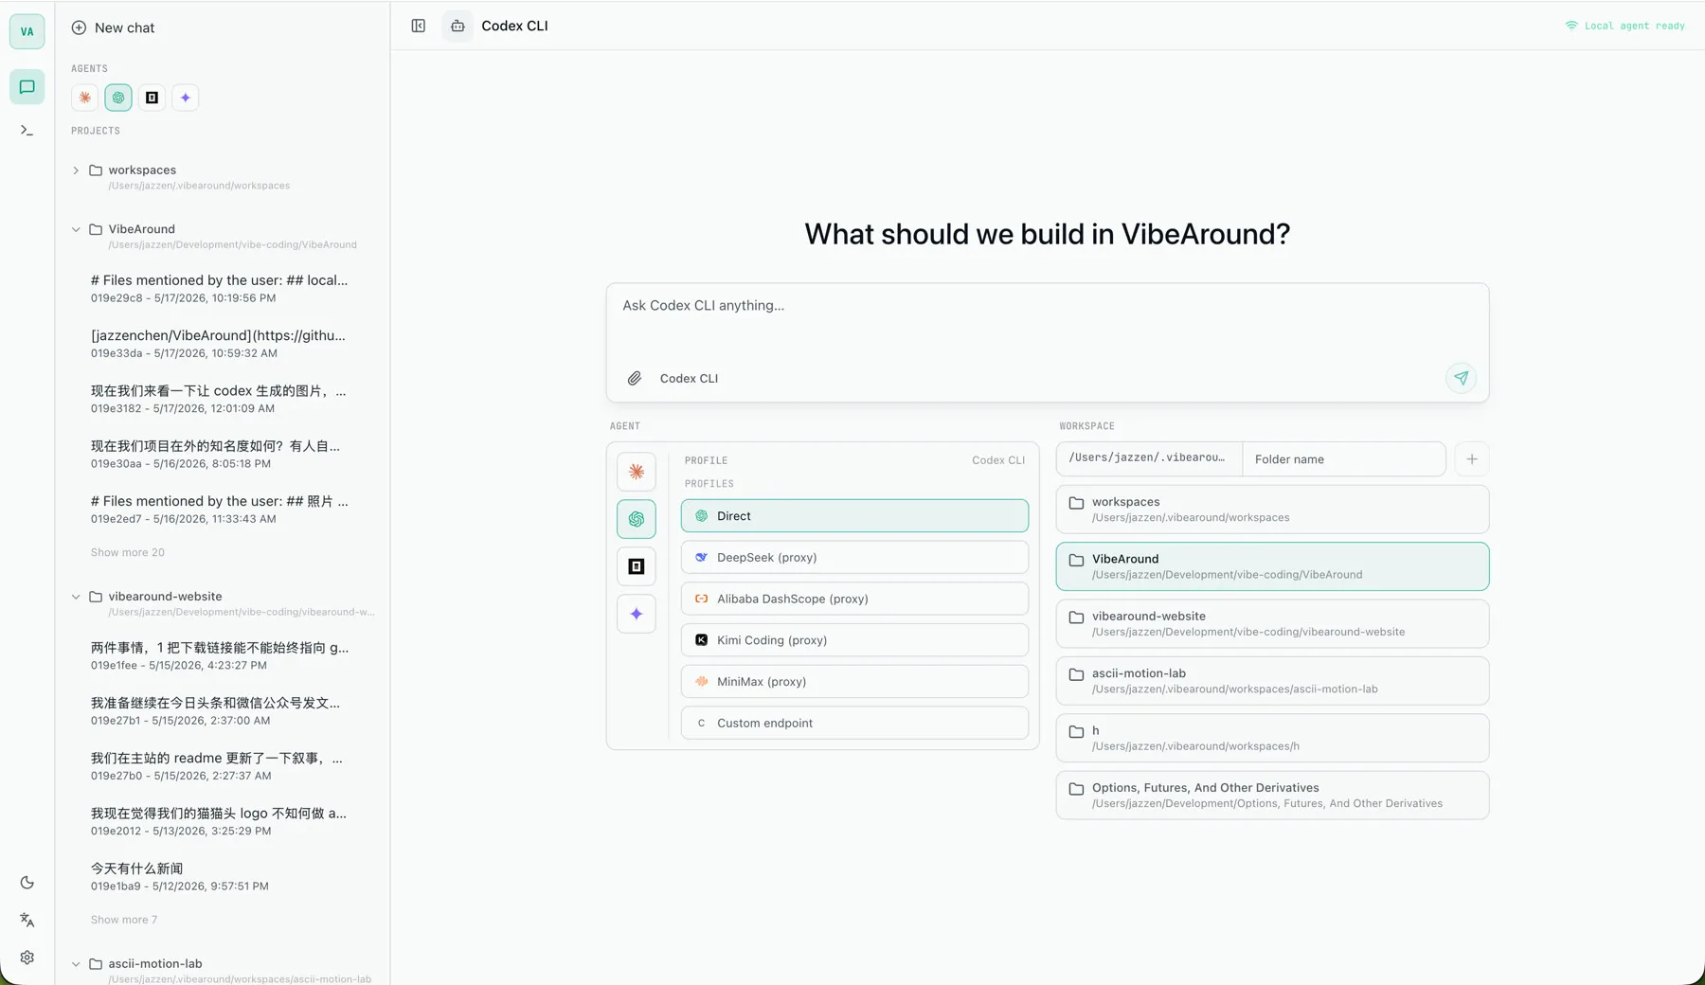
Task: Collapse the ascii-motion-lab project
Action: [x=76, y=964]
